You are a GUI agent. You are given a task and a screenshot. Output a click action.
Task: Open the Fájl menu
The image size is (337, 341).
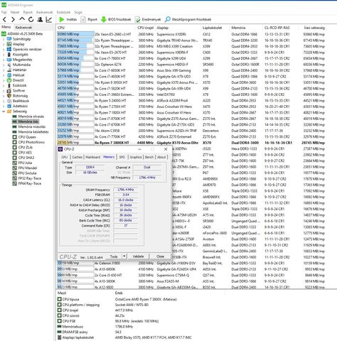pos(4,12)
